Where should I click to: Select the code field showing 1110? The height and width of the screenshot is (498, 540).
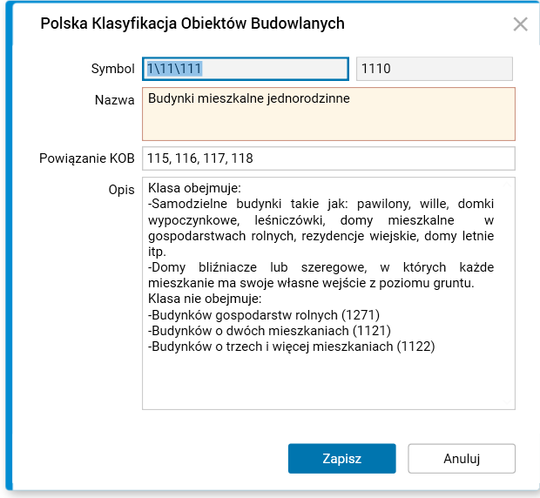click(434, 69)
